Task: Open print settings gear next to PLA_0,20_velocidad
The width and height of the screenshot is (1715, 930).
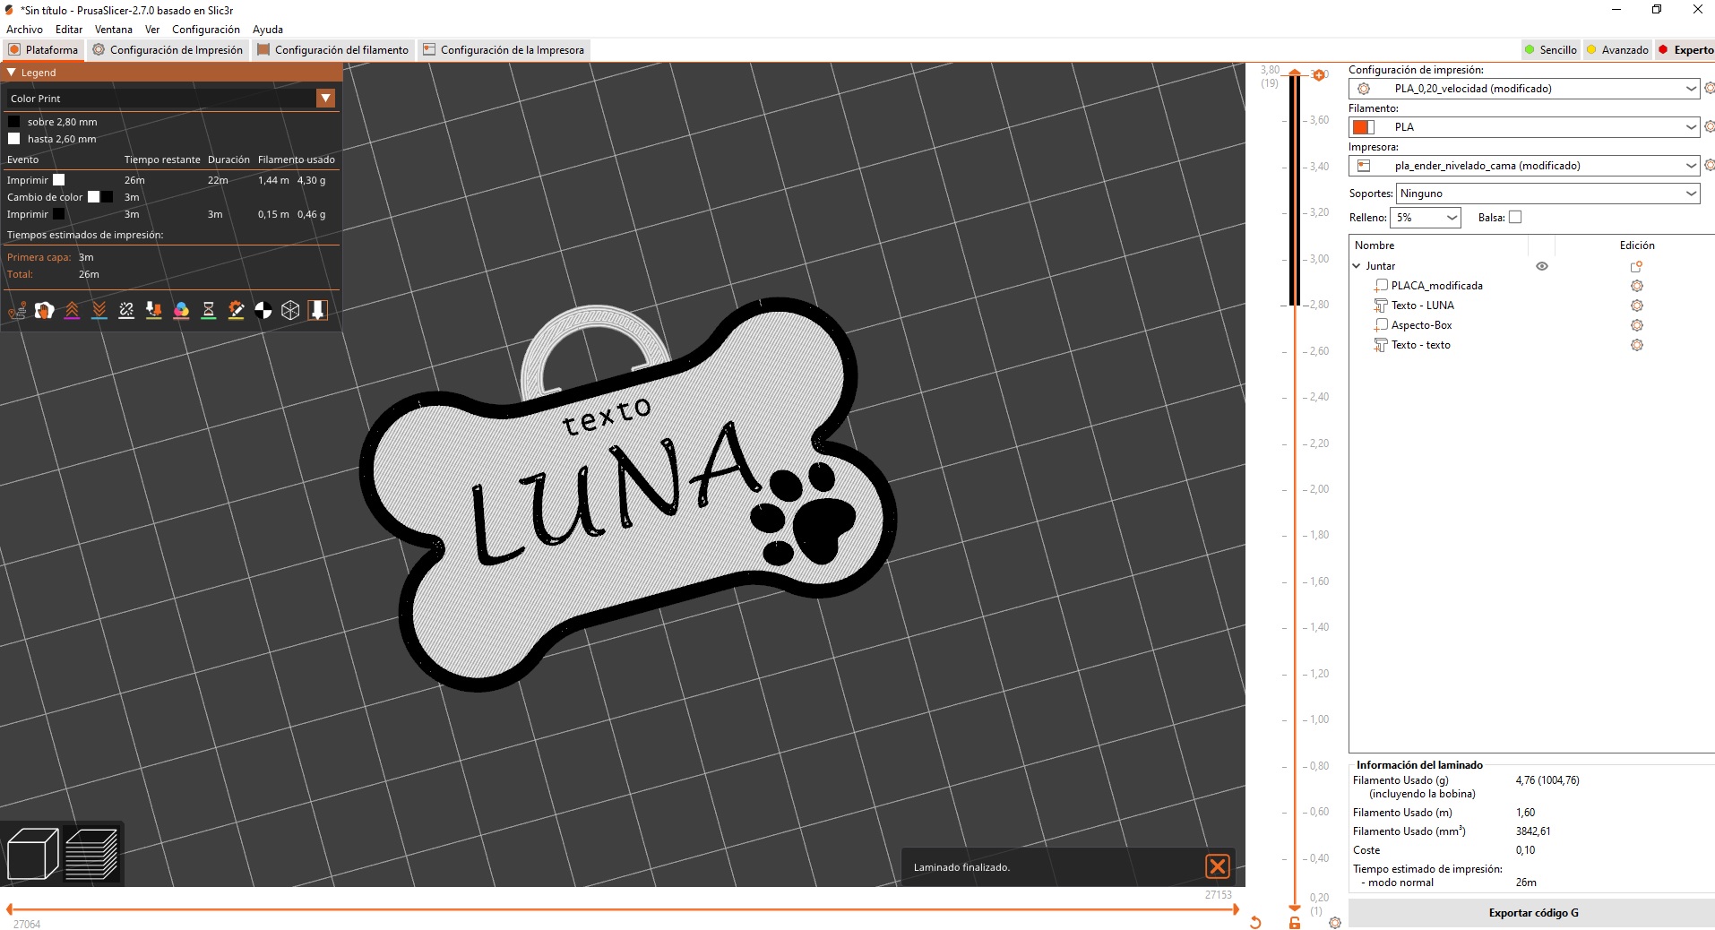Action: [1708, 89]
